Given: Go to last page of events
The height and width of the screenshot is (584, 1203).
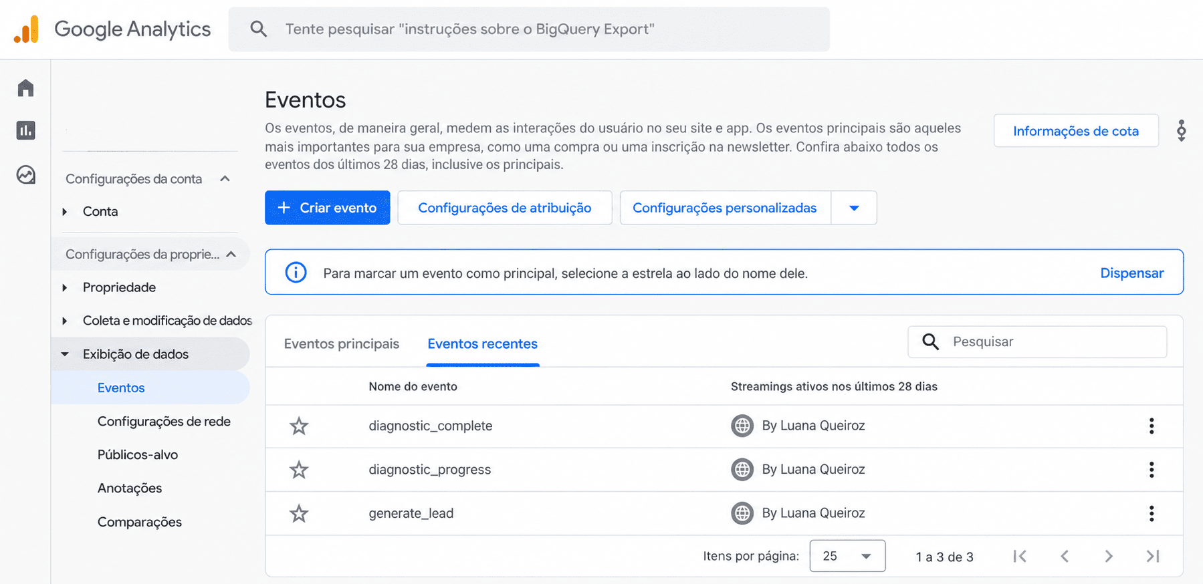Looking at the screenshot, I should click(1153, 556).
